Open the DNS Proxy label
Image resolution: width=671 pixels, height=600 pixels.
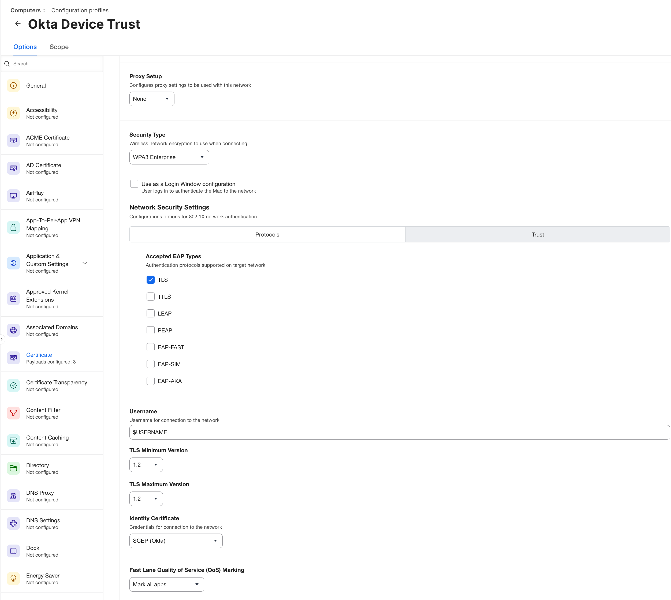point(40,493)
